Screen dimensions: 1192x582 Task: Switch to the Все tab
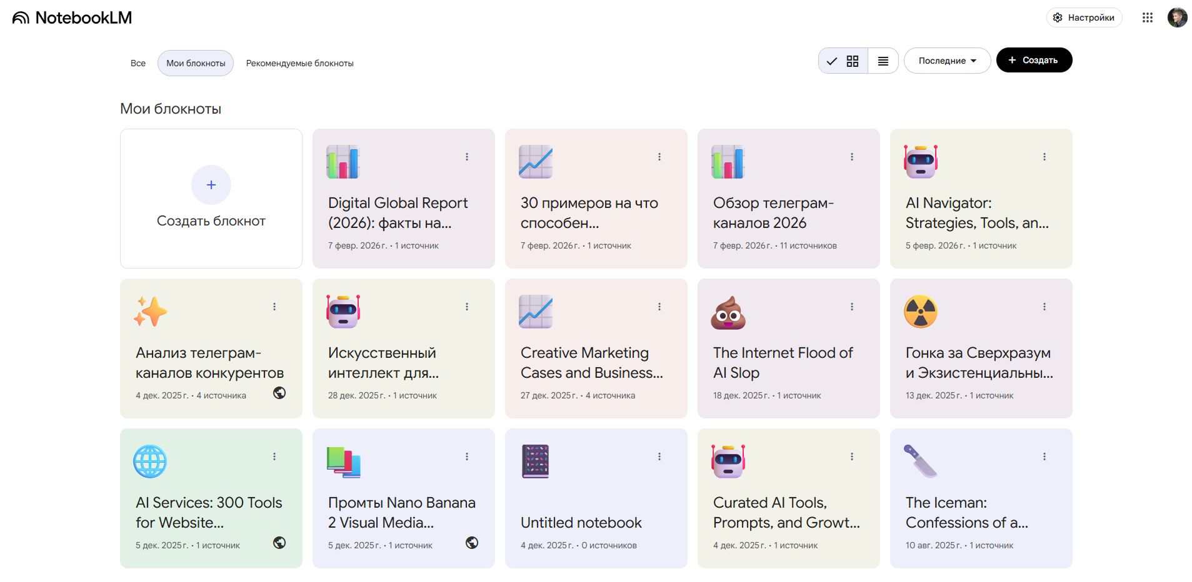click(x=138, y=63)
